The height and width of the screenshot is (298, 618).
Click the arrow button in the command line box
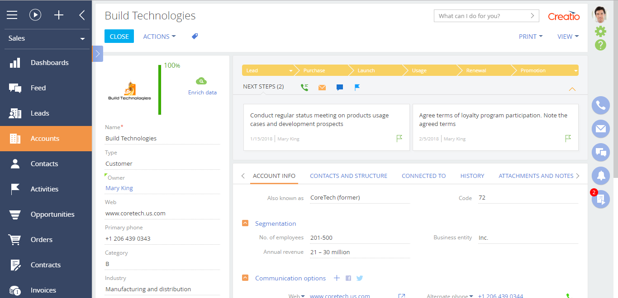click(x=533, y=16)
